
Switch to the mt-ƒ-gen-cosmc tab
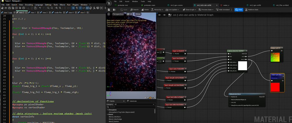175,5
